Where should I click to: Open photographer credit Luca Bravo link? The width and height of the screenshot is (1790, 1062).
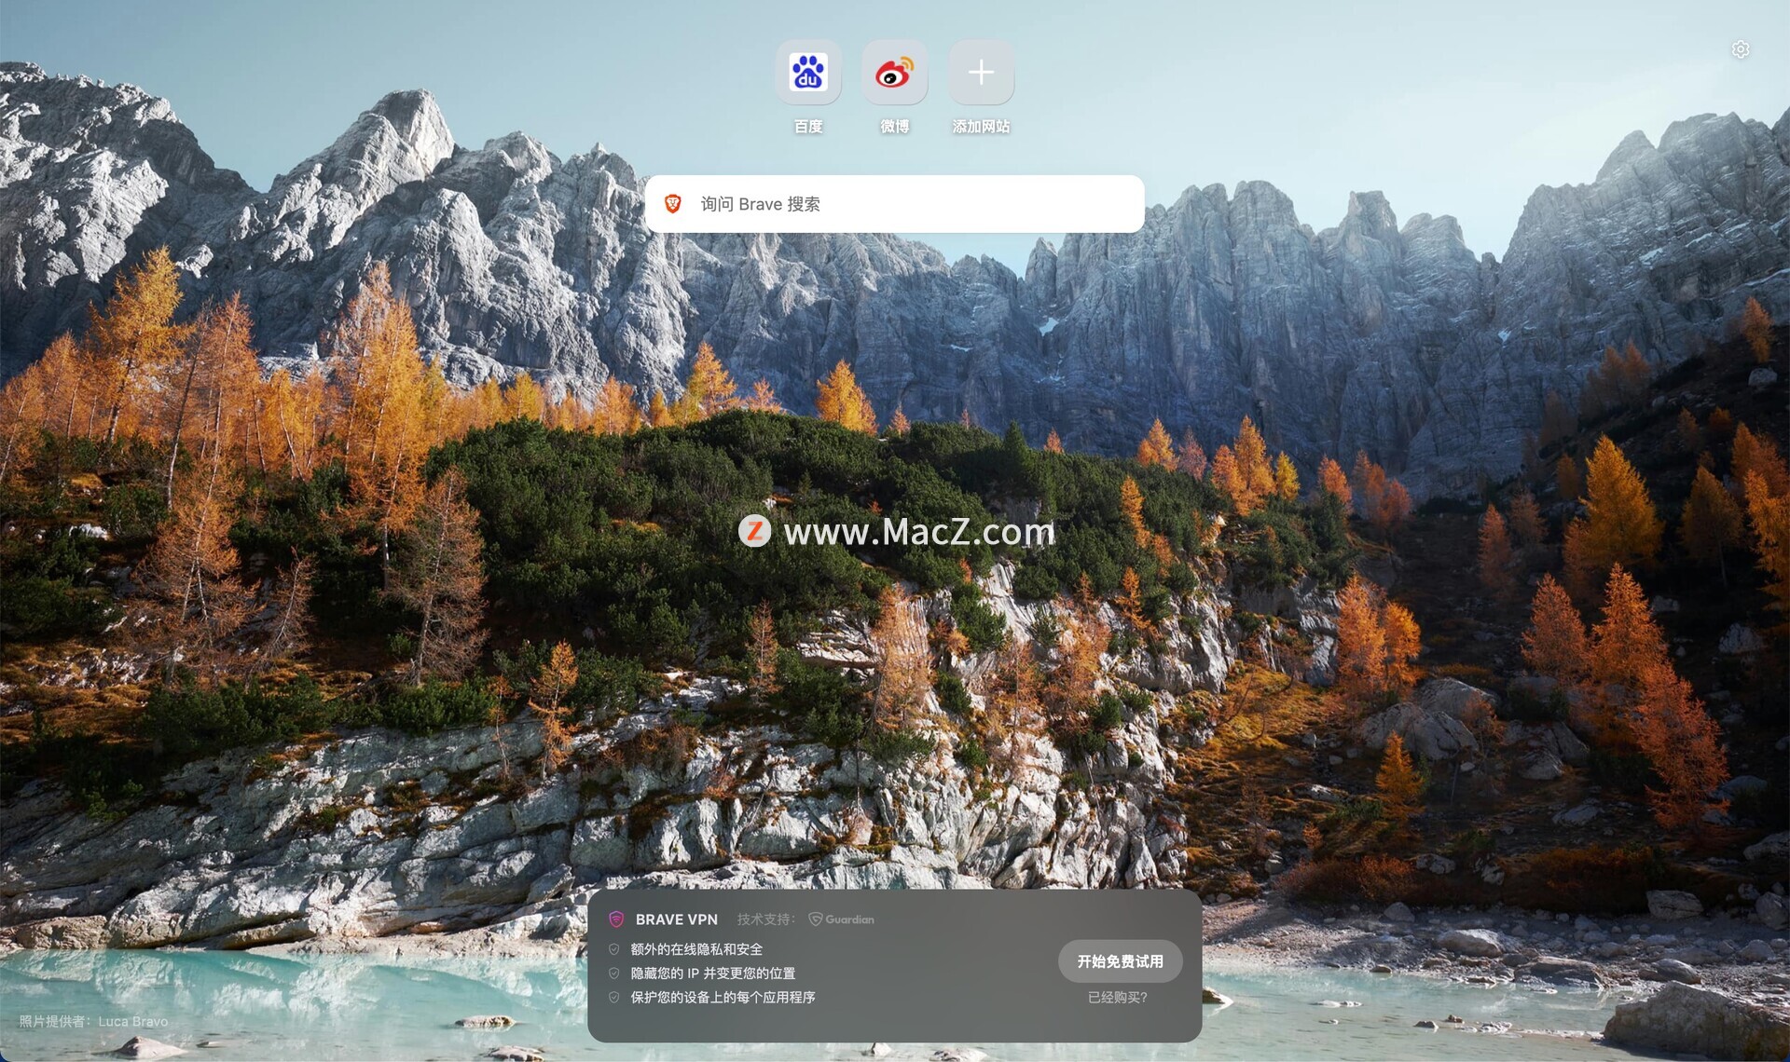tap(132, 1021)
